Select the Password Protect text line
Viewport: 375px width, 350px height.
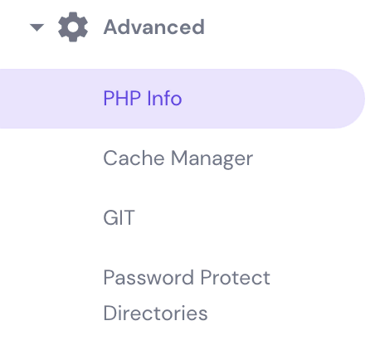[x=187, y=277]
